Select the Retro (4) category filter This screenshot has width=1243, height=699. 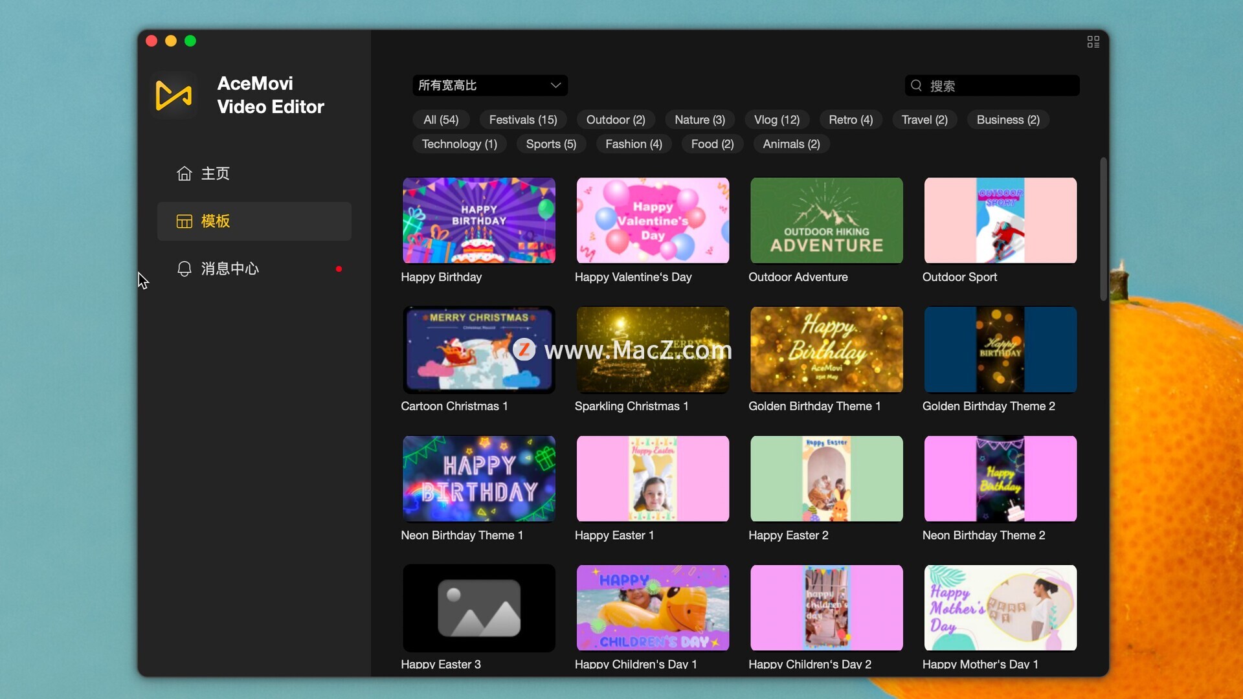point(851,120)
